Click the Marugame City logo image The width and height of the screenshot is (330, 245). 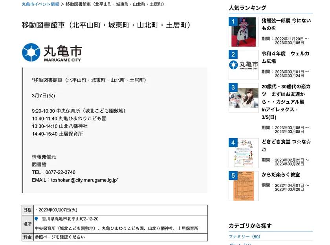(x=52, y=53)
